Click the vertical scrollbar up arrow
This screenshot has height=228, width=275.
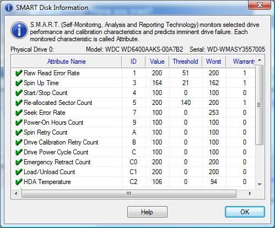click(260, 60)
